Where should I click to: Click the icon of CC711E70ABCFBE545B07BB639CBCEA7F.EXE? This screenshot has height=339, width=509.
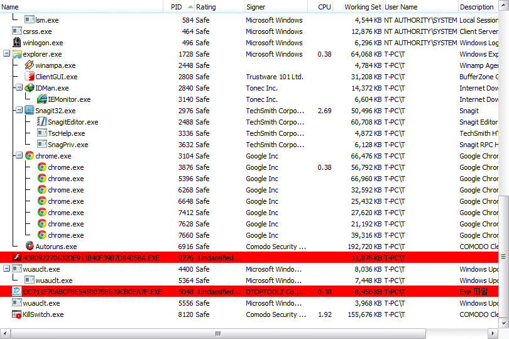(17, 291)
